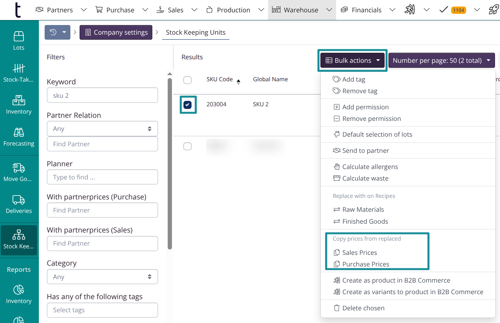500x323 pixels.
Task: Click the Keyword field containing sku 2
Action: click(102, 95)
